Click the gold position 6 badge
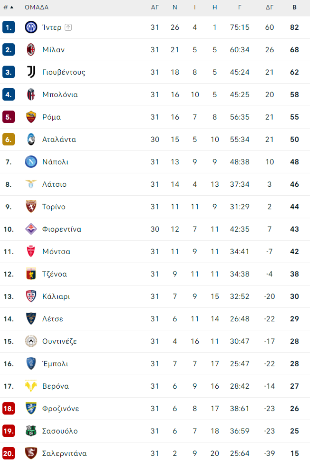 9,139
